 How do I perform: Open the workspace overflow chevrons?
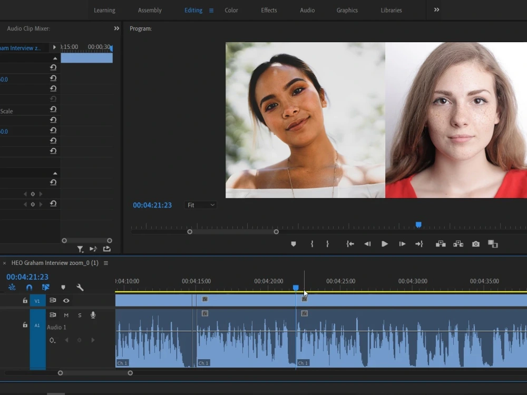pos(436,9)
